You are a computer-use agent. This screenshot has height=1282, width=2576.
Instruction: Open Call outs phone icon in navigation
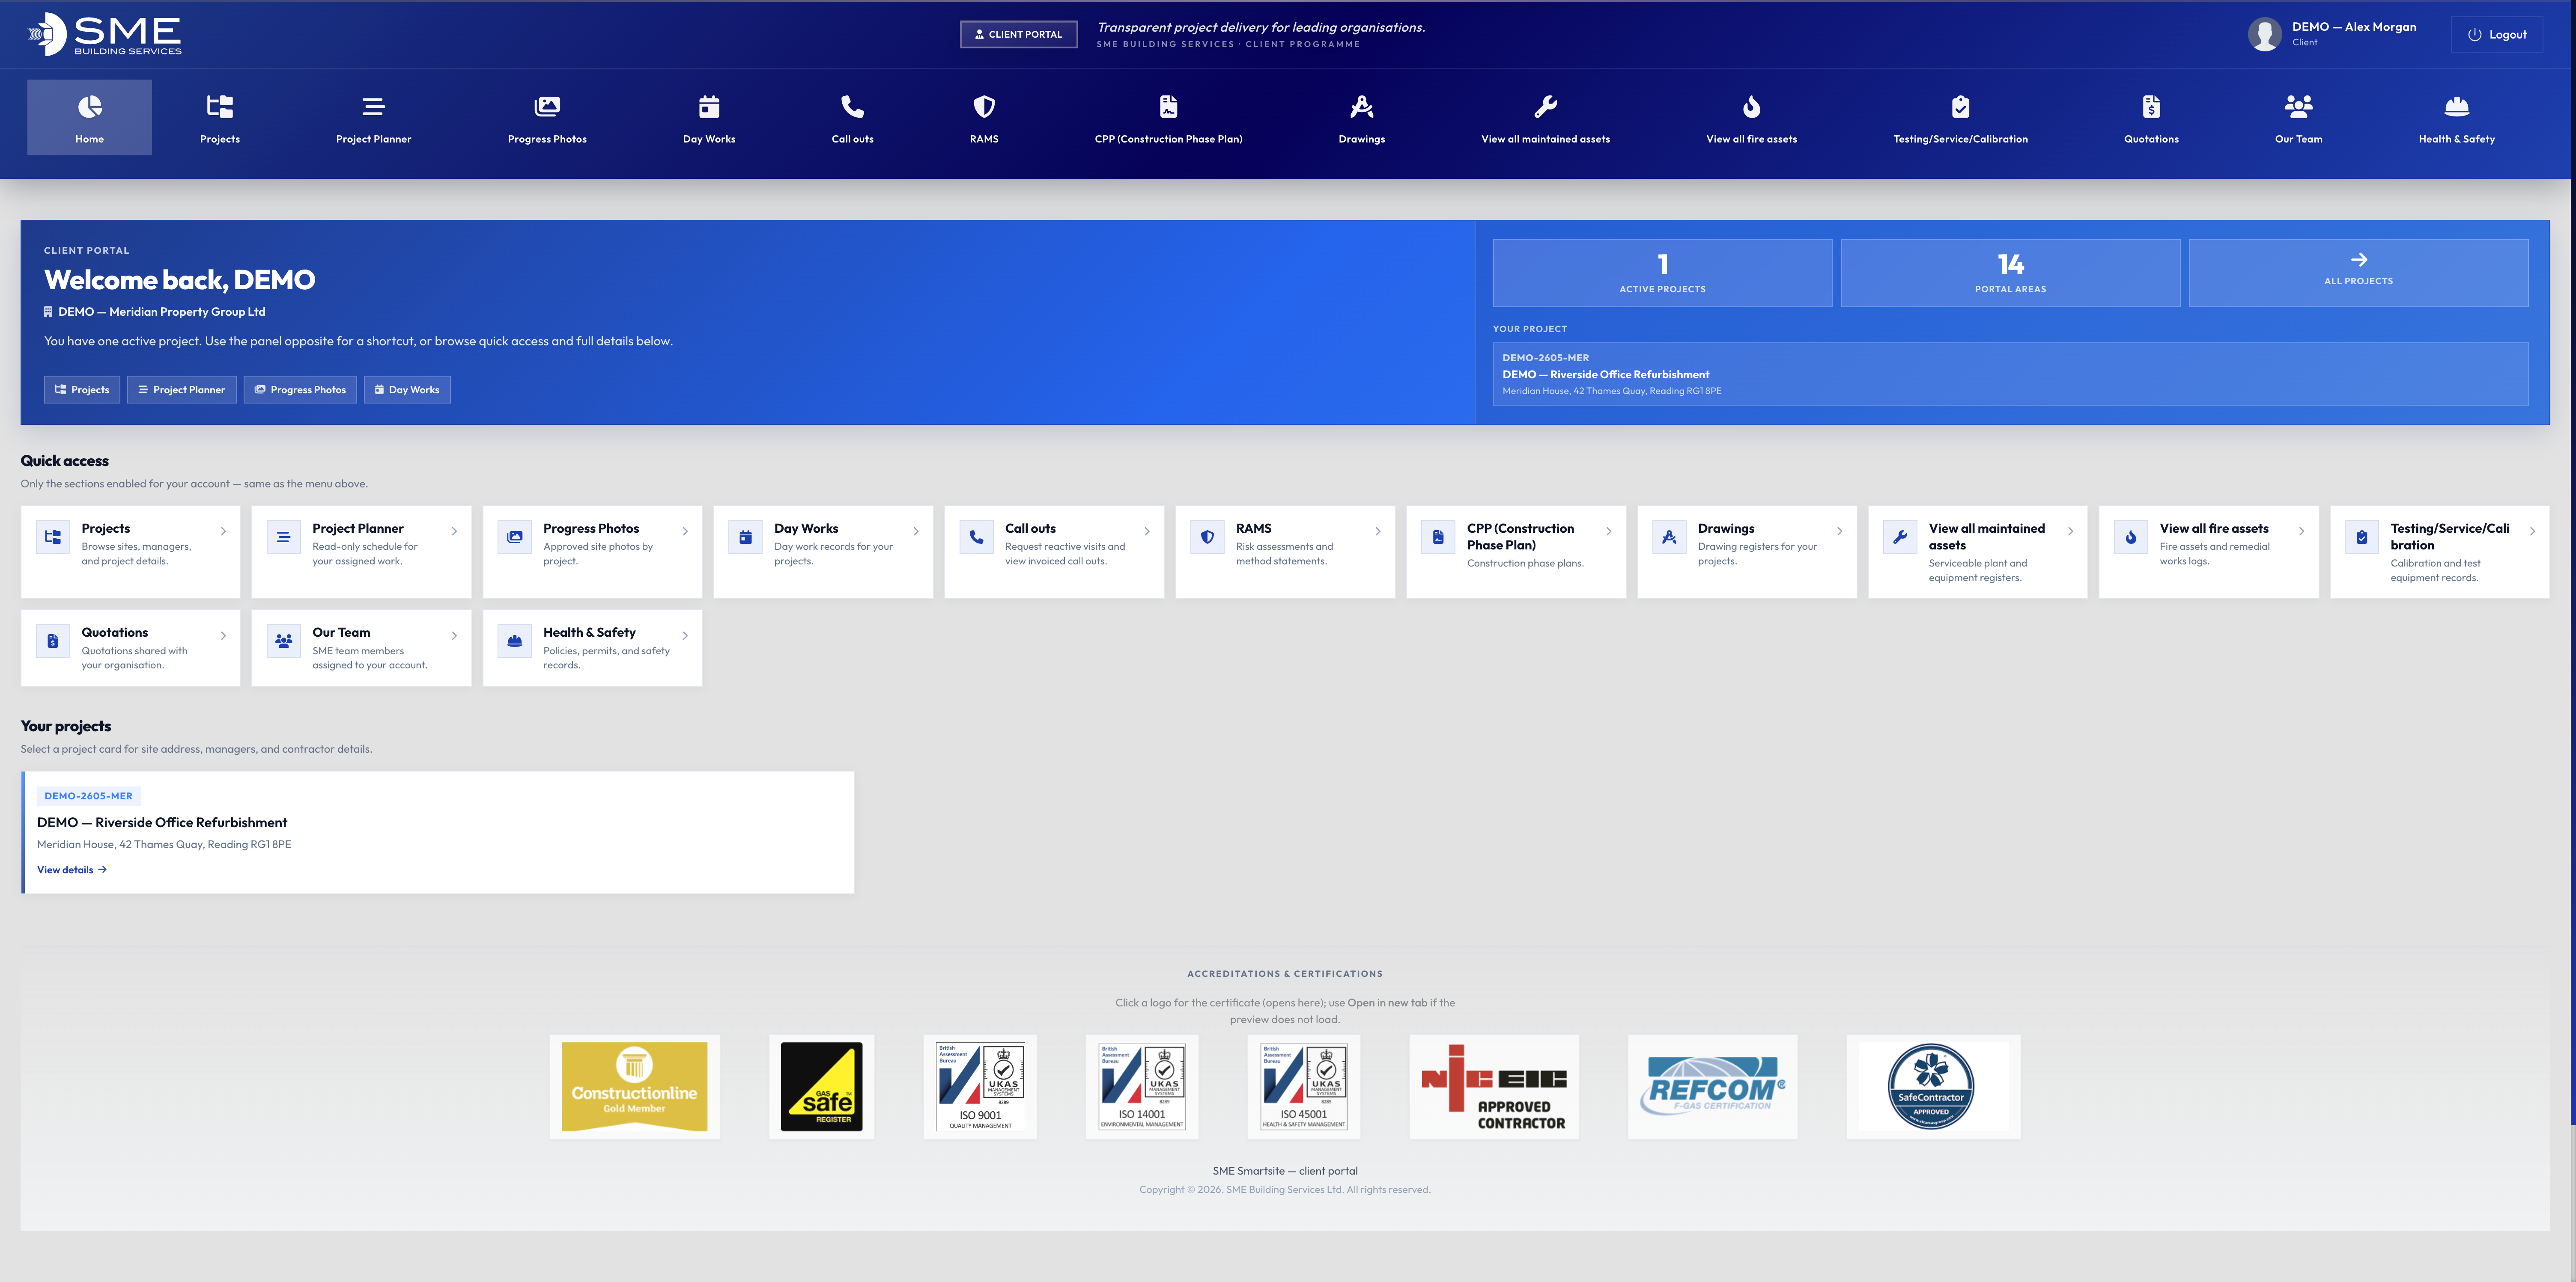coord(852,106)
